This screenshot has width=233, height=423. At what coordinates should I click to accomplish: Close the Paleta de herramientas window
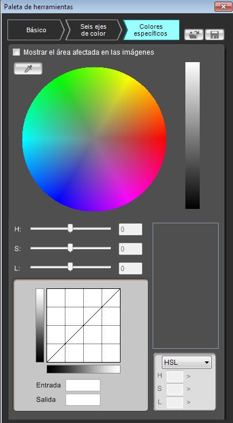(x=223, y=7)
